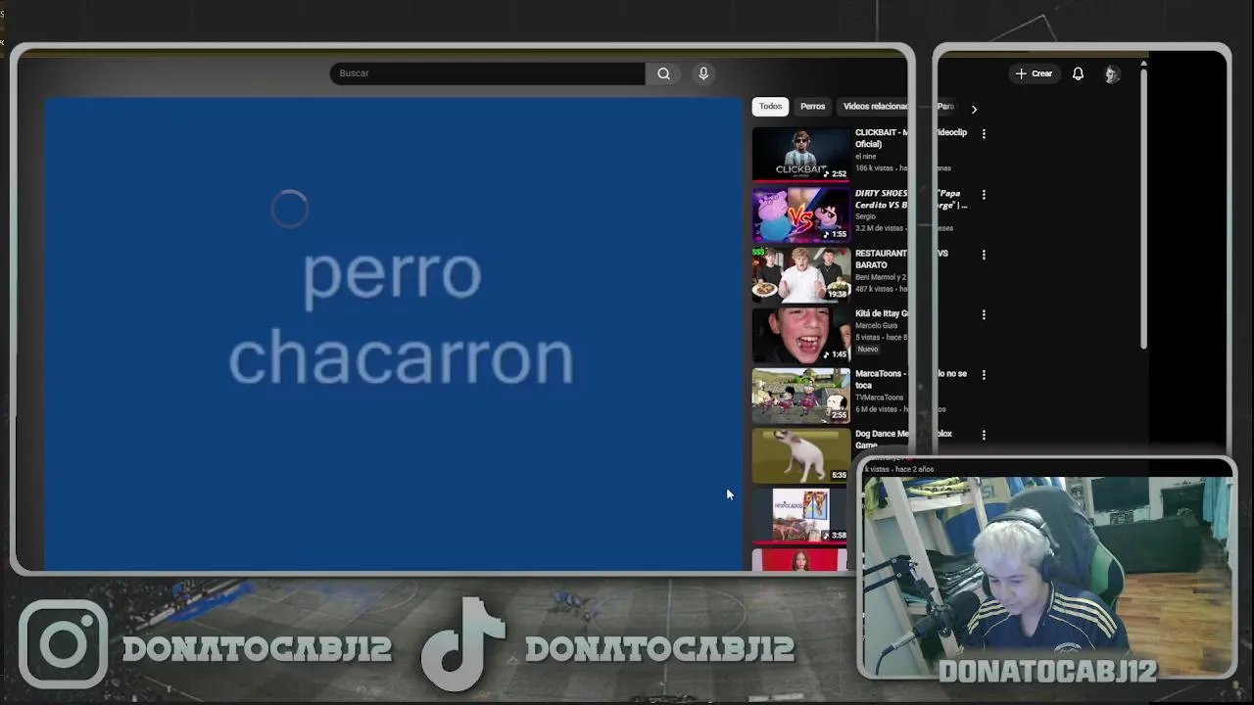Viewport: 1254px width, 705px height.
Task: Open the DIRTY SHOES Papa Cerdito thumbnail
Action: (800, 214)
